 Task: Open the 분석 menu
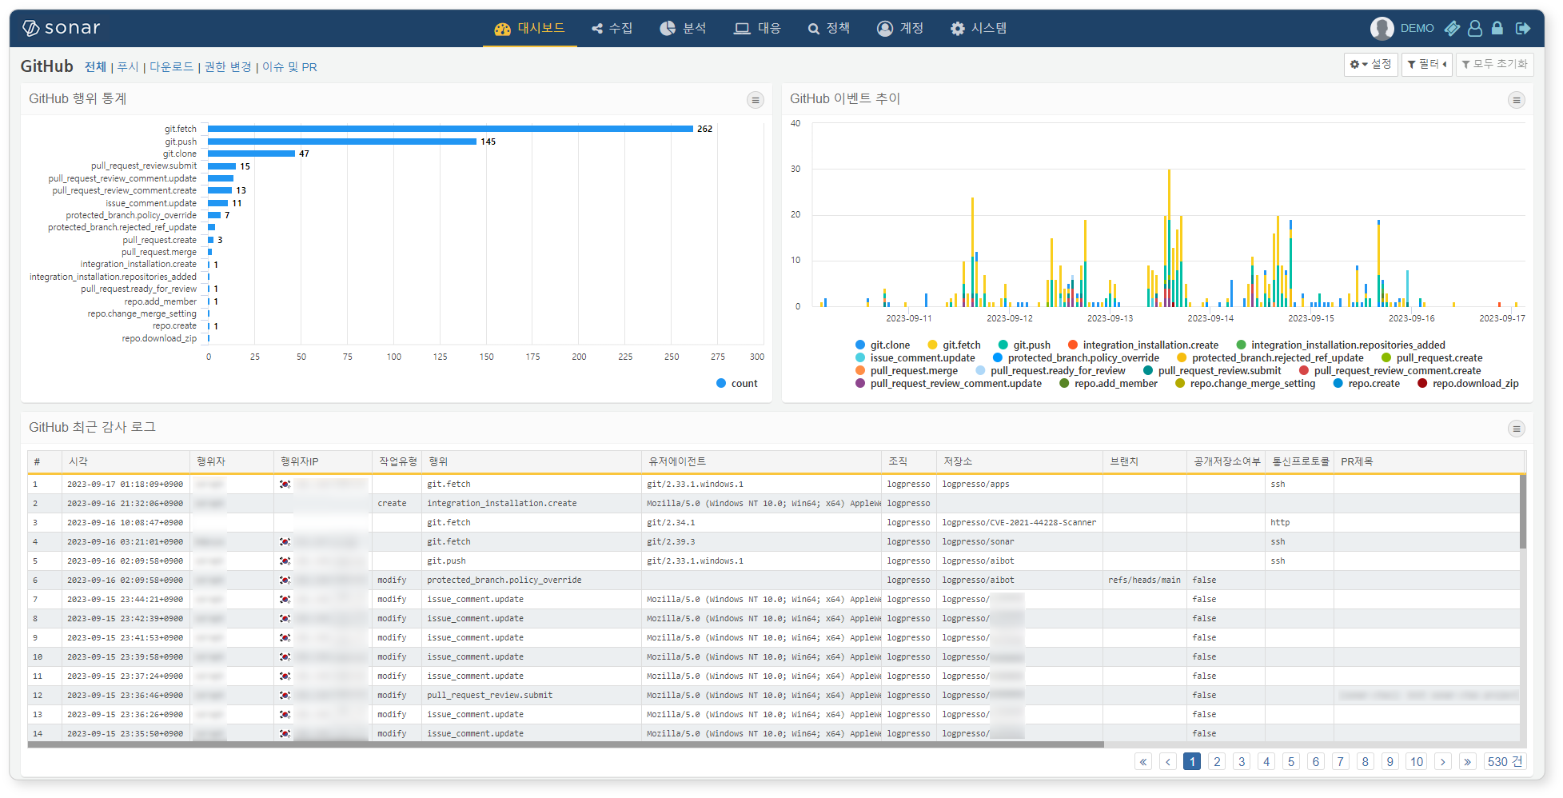683,29
